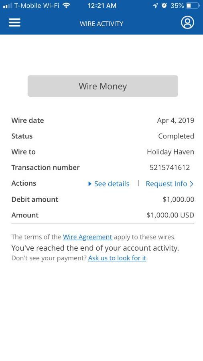Tap the cellular signal bars icon
This screenshot has height=361, width=203.
[x=8, y=6]
